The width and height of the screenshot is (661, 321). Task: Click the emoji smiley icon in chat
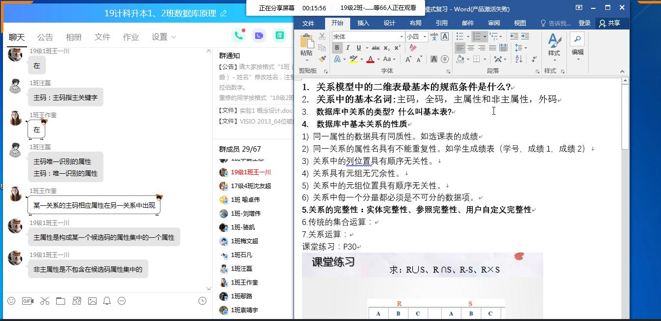[11, 301]
